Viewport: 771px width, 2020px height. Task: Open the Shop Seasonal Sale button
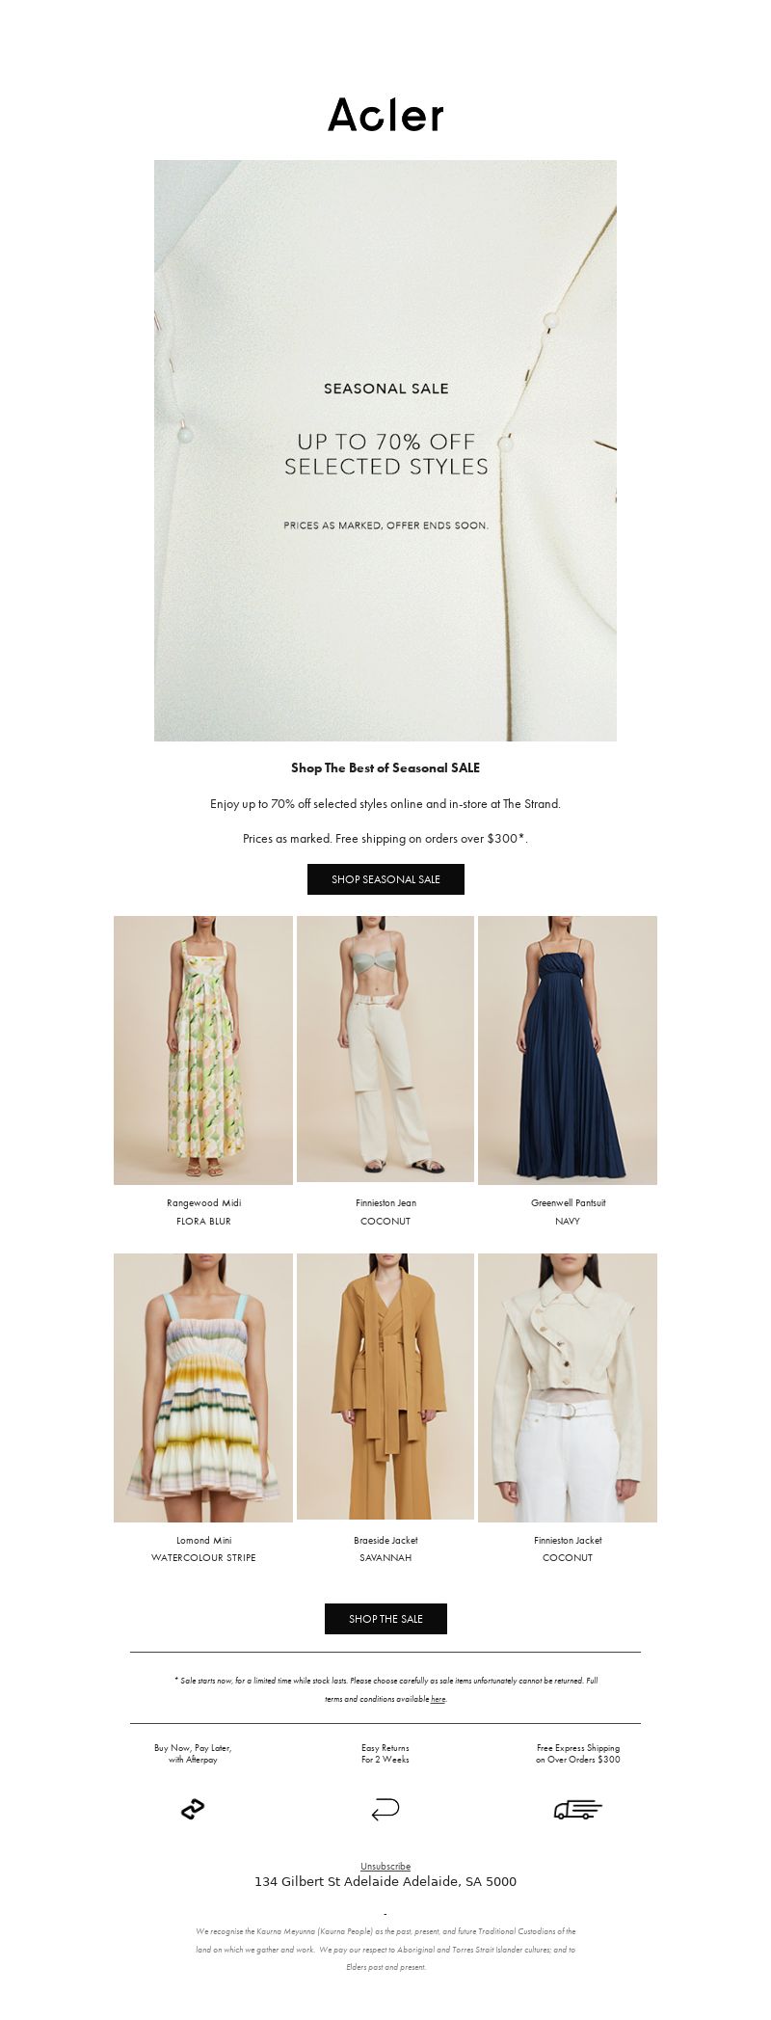[385, 879]
